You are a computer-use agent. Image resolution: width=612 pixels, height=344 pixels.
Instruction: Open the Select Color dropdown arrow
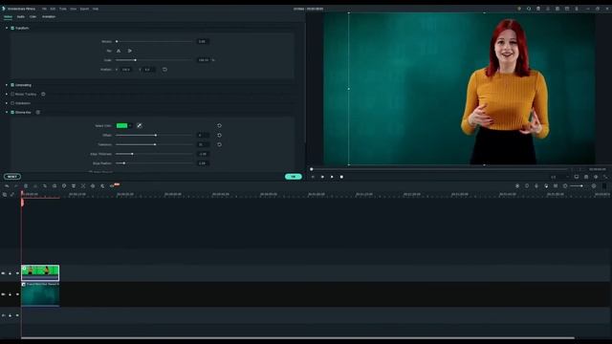pyautogui.click(x=130, y=125)
